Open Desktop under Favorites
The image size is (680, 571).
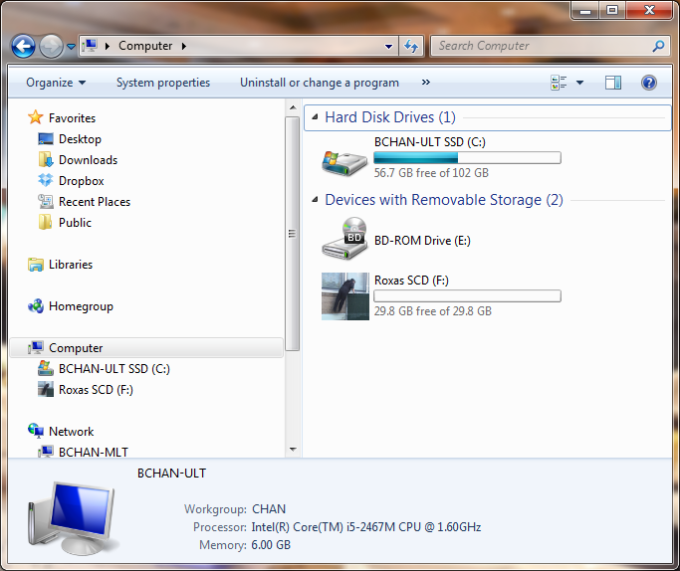coord(80,138)
